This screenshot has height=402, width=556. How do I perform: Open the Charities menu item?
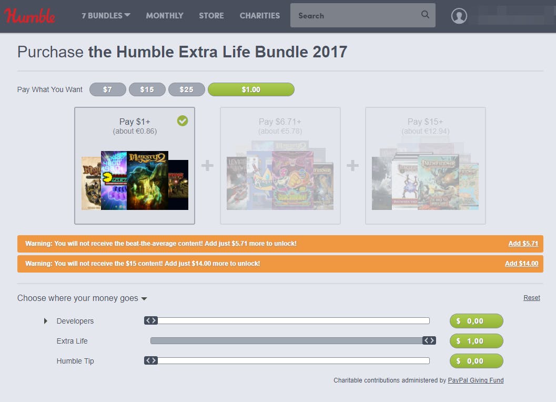259,16
